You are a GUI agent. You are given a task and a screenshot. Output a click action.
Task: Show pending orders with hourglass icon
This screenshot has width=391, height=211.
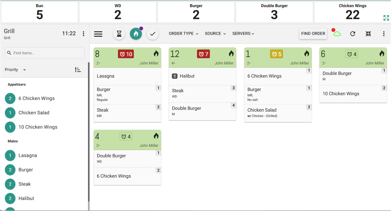pos(119,34)
